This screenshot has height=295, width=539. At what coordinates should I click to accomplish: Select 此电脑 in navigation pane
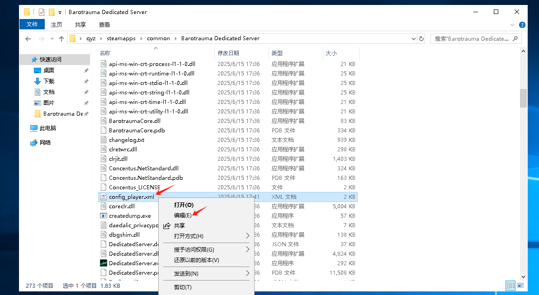47,128
